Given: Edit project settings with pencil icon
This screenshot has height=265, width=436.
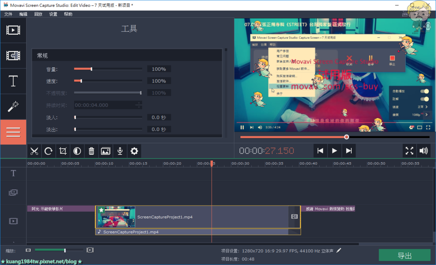Looking at the screenshot, I should point(338,251).
